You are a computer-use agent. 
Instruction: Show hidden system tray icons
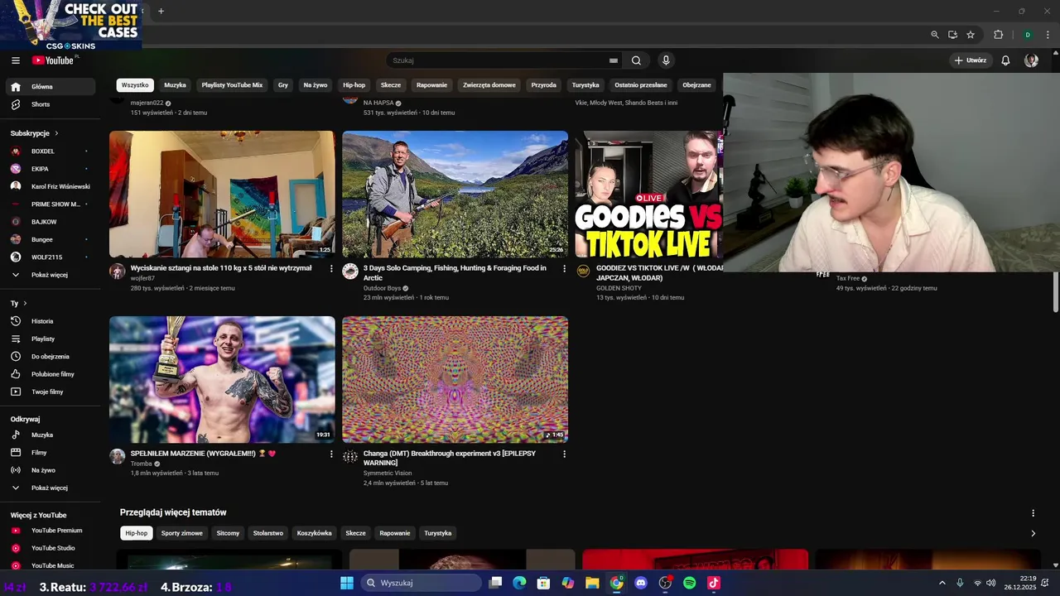(x=942, y=583)
